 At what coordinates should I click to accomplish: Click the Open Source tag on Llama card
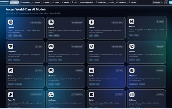point(53,60)
